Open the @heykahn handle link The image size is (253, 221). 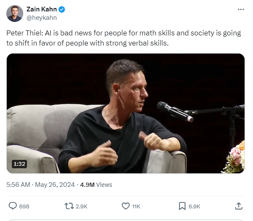(x=42, y=18)
